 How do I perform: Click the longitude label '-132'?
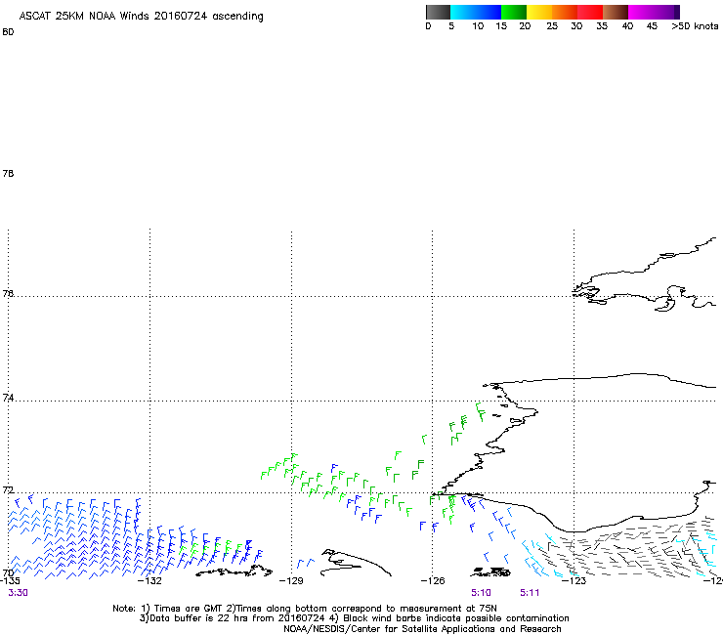click(150, 580)
